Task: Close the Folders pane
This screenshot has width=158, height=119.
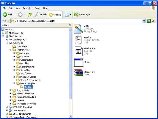Action: click(x=70, y=25)
